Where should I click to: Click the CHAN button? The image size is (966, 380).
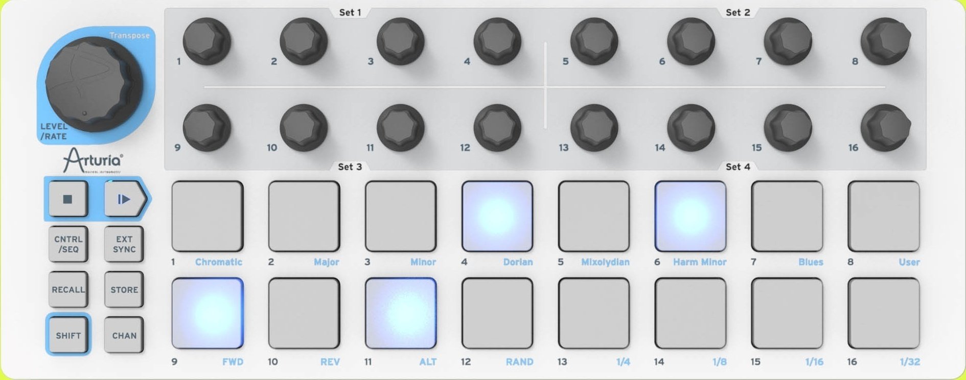124,335
